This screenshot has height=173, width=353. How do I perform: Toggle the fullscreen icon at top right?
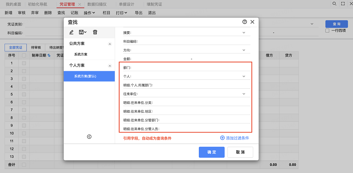pyautogui.click(x=343, y=4)
